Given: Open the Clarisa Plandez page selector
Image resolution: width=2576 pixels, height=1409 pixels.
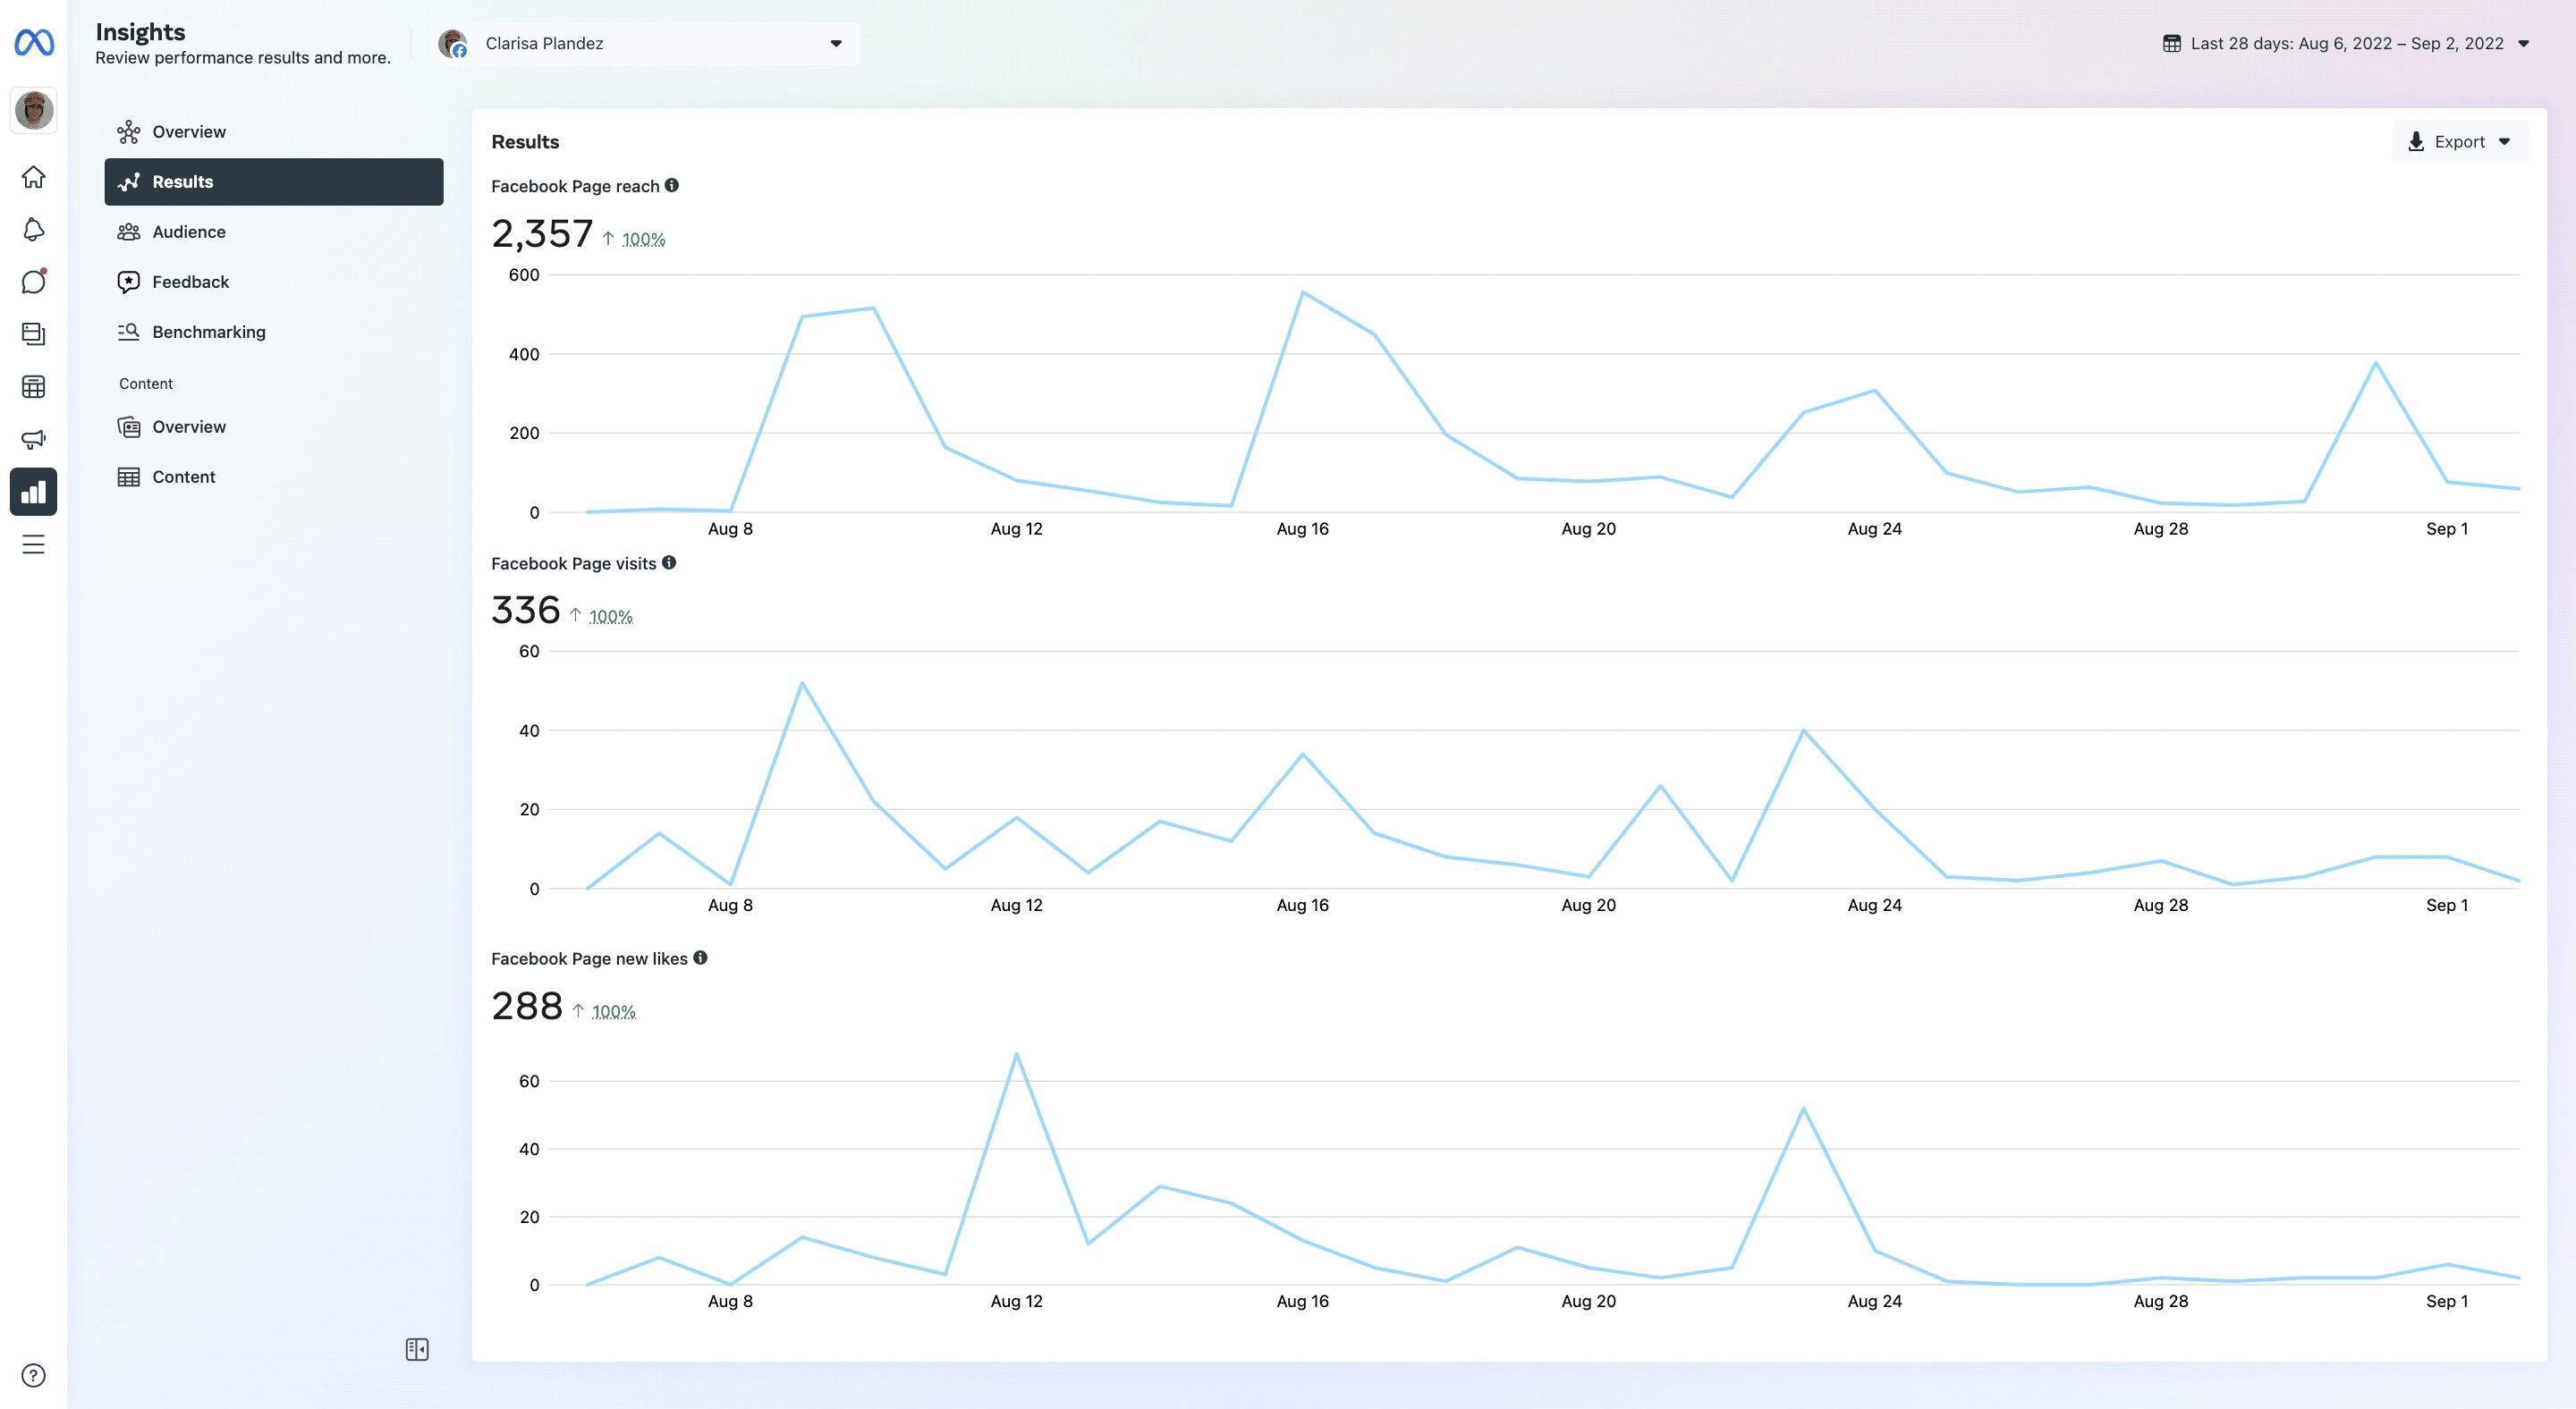Looking at the screenshot, I should 646,43.
